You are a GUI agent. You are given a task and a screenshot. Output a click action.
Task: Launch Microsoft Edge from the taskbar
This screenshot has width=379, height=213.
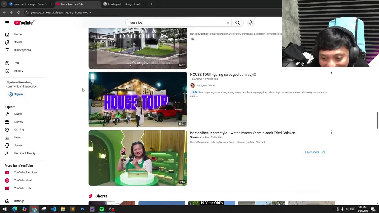tap(15, 209)
